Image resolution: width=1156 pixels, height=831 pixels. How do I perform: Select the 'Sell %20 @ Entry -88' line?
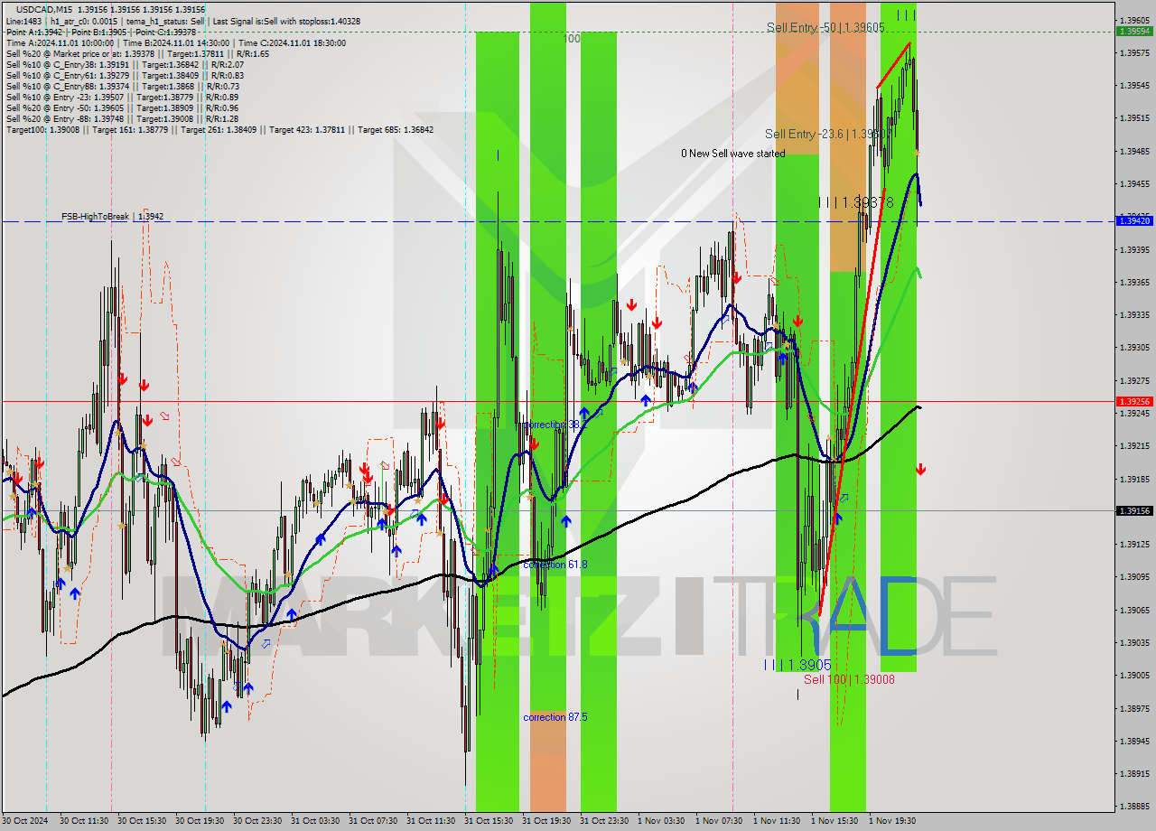click(122, 118)
